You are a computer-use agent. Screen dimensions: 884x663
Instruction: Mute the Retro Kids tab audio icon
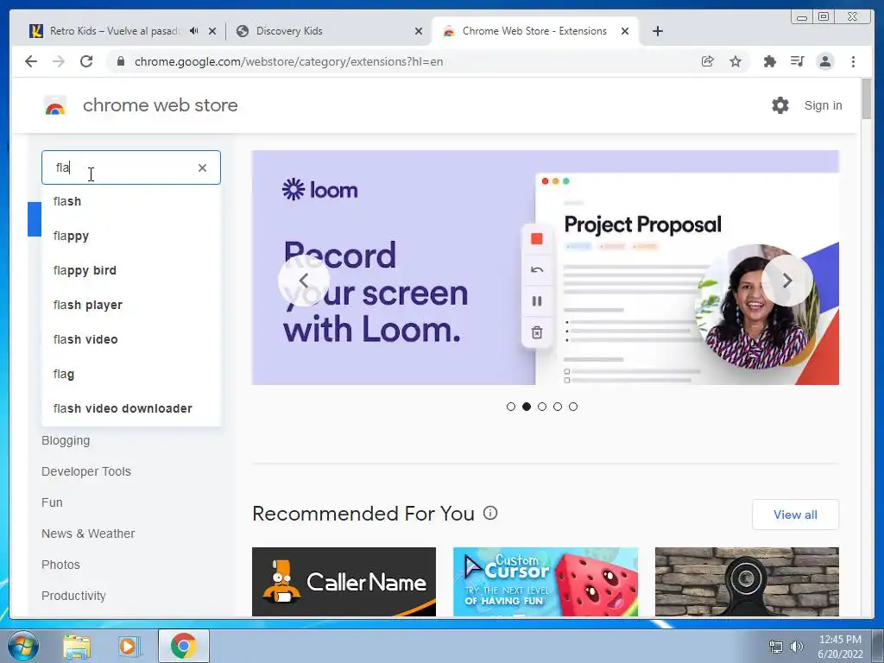pyautogui.click(x=194, y=31)
